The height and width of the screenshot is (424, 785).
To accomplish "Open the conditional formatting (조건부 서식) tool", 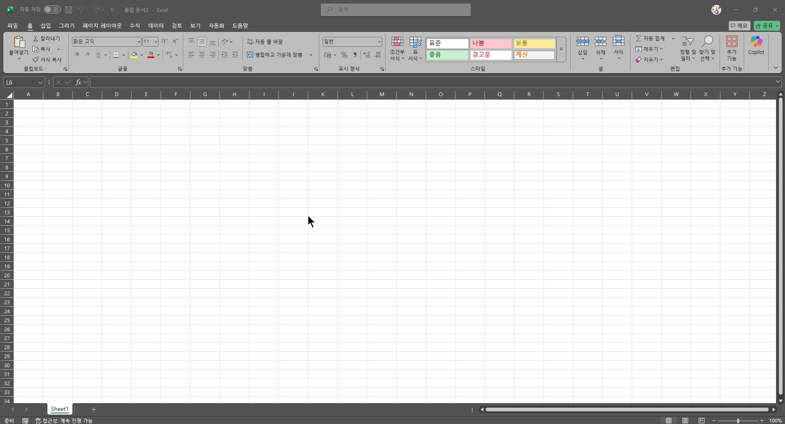I will [397, 49].
